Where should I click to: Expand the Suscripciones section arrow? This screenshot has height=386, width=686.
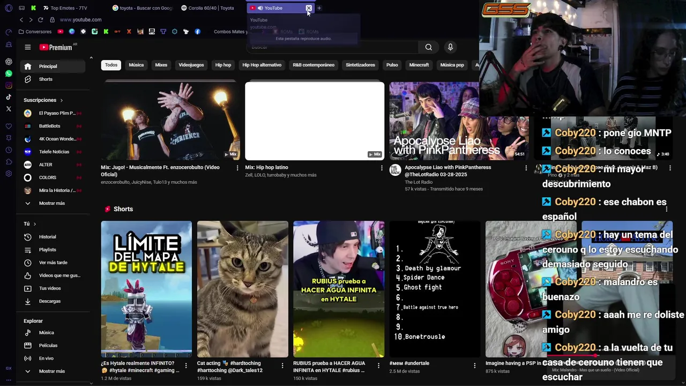[61, 100]
